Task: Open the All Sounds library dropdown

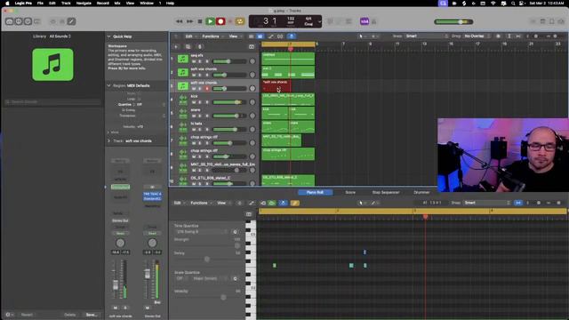Action: tap(60, 36)
